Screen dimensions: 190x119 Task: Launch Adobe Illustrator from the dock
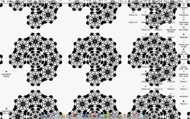click(x=90, y=116)
